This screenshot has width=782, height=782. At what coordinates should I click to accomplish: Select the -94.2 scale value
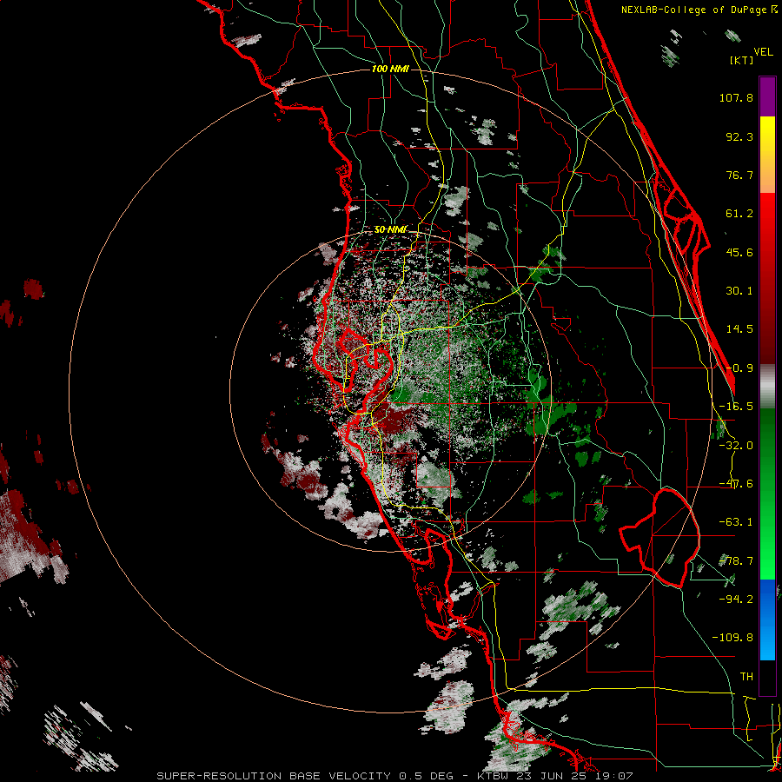pyautogui.click(x=736, y=600)
